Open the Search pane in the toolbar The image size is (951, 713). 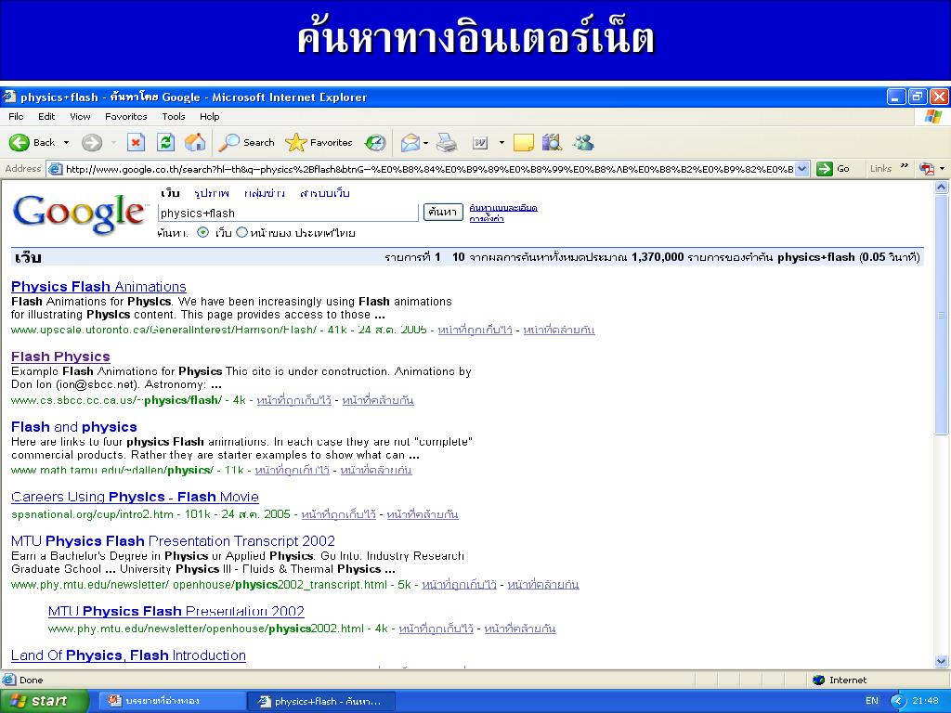click(247, 142)
